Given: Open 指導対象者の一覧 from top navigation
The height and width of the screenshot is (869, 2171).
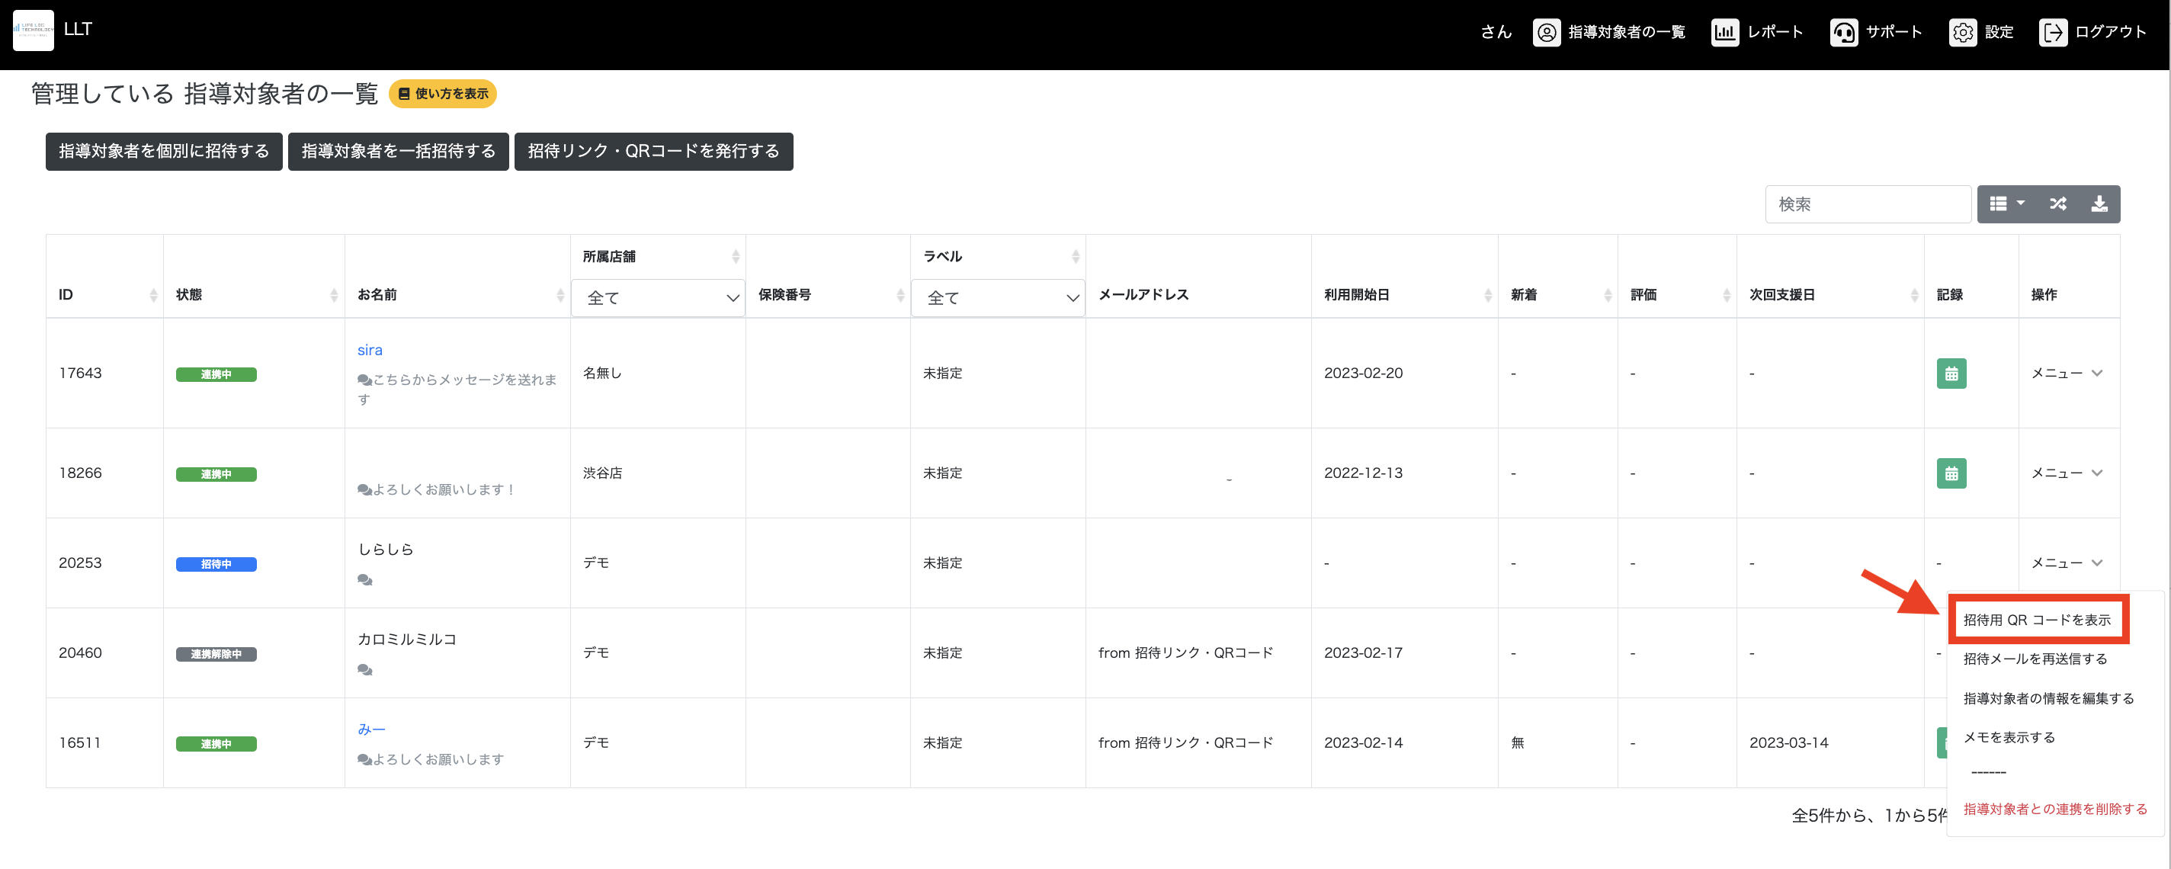Looking at the screenshot, I should coord(1609,33).
